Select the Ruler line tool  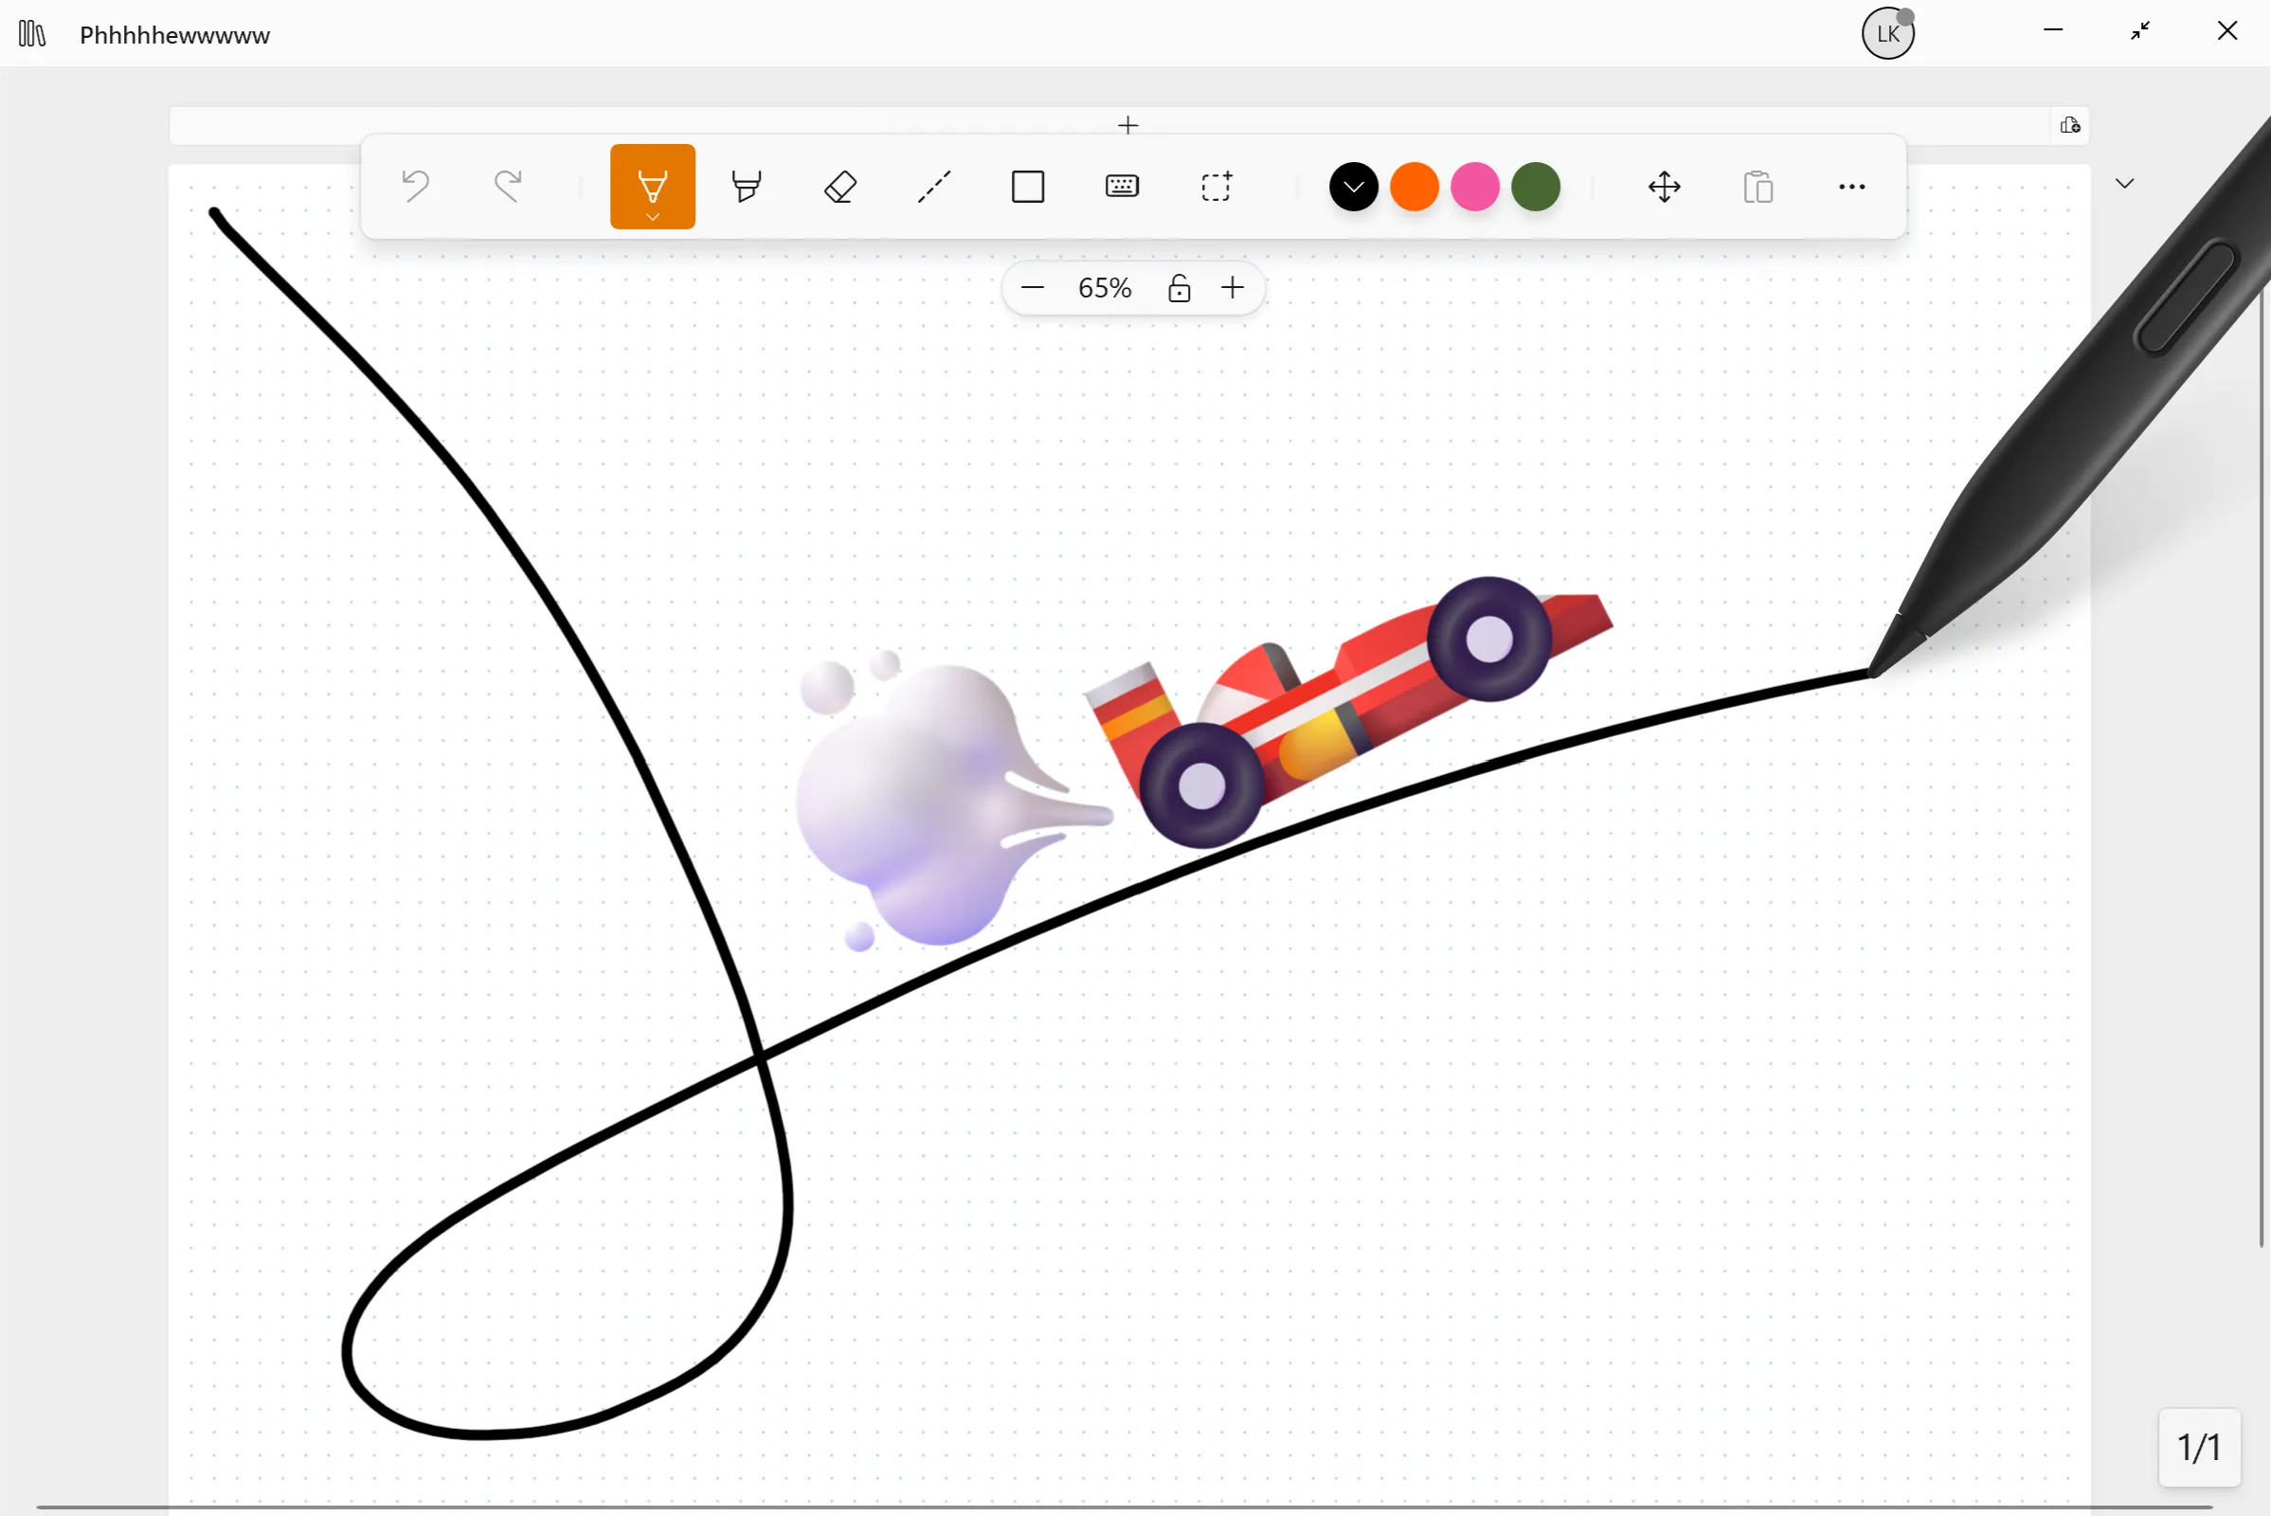point(934,186)
